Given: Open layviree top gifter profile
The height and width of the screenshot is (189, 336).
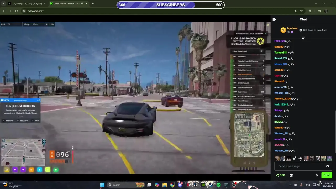Looking at the screenshot, I should (292, 28).
